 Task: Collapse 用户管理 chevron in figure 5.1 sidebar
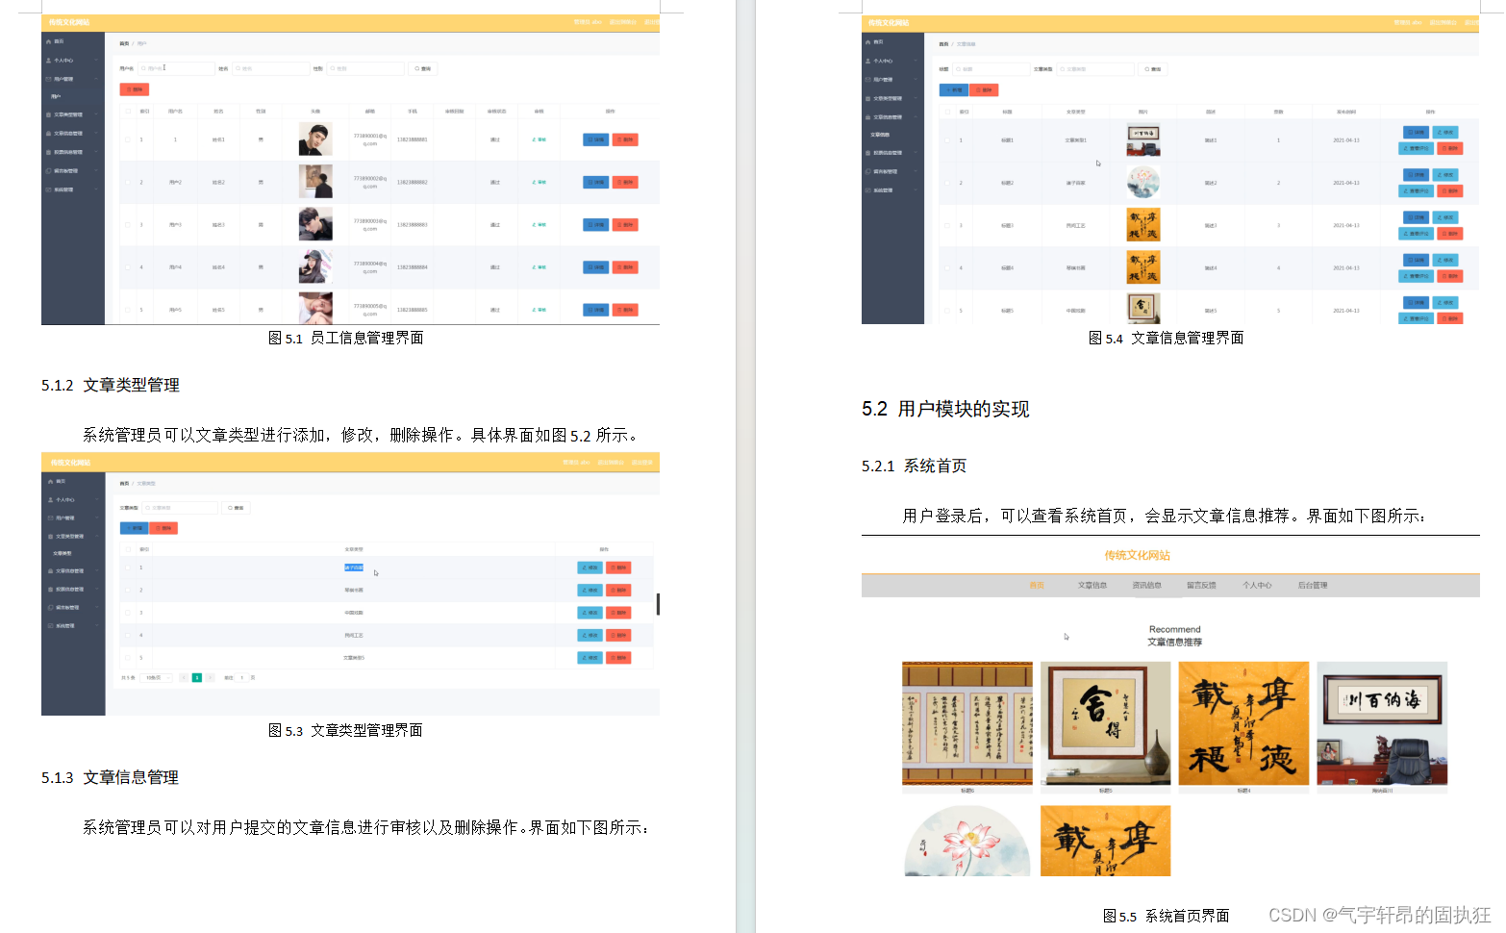coord(97,79)
